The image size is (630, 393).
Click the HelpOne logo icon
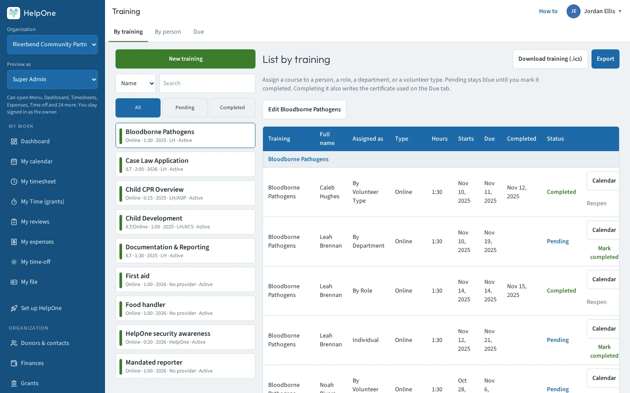point(14,13)
